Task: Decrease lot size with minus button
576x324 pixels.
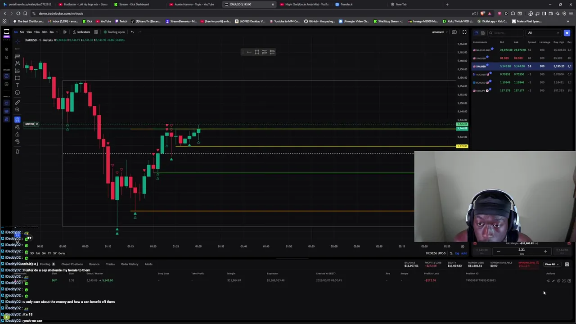Action: point(498,251)
